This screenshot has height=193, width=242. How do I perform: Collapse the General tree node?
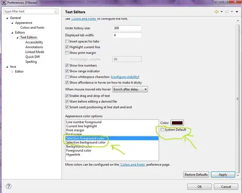pos(7,18)
